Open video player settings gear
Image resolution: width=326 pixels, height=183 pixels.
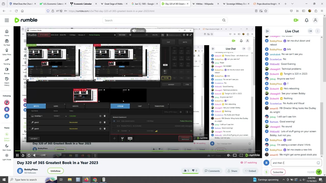tap(228, 155)
